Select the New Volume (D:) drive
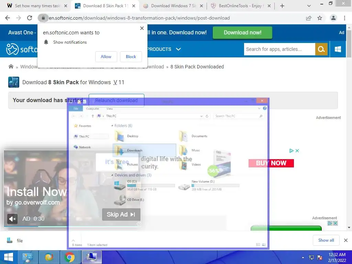The height and width of the screenshot is (264, 352). (209, 185)
